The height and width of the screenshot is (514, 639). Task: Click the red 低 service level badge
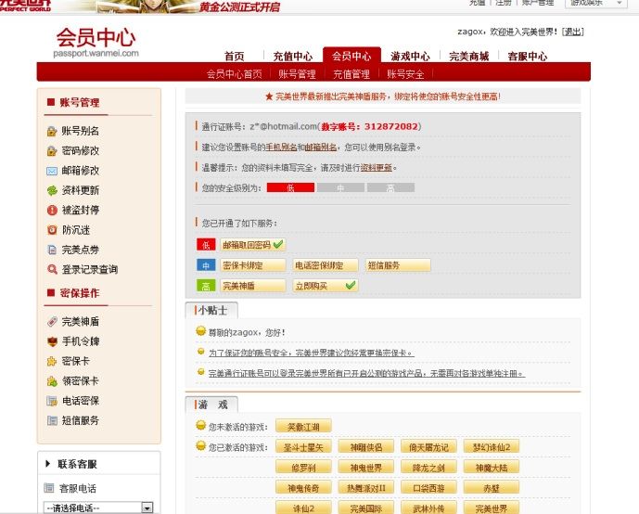206,245
